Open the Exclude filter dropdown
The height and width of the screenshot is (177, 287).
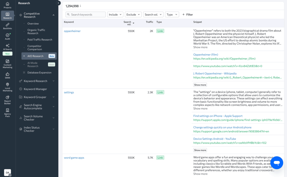(133, 15)
